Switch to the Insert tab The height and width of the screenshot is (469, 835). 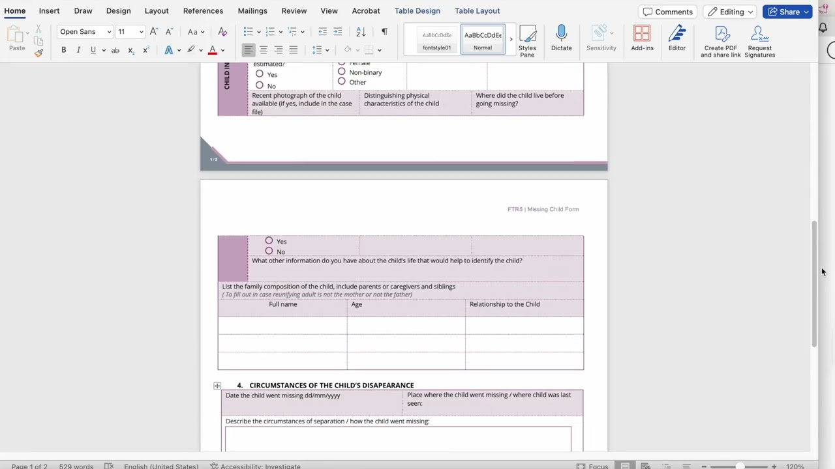pyautogui.click(x=49, y=10)
